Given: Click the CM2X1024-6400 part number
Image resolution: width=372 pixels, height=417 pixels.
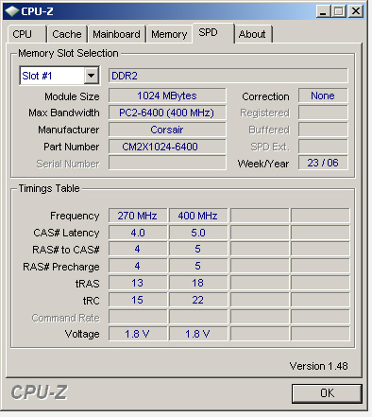Looking at the screenshot, I should 167,147.
